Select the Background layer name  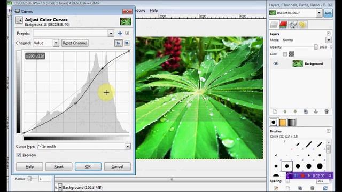[x=314, y=64]
